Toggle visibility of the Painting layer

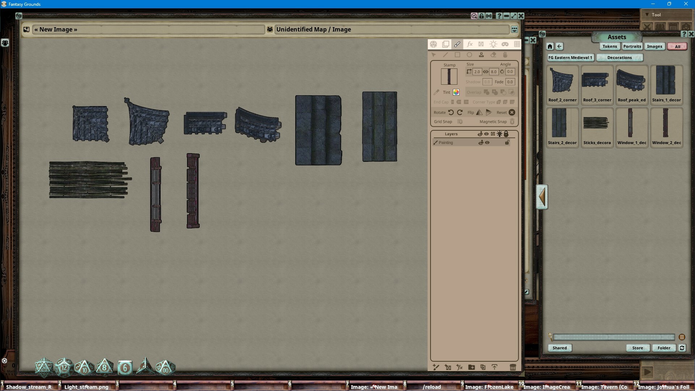pos(487,142)
